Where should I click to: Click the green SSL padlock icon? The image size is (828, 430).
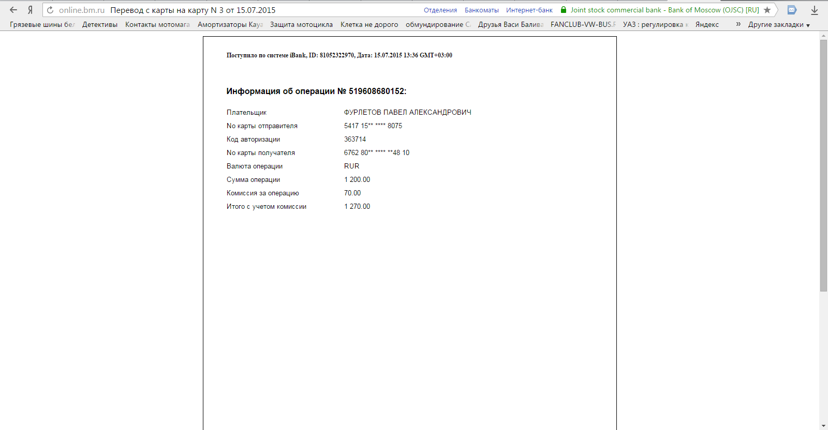coord(564,10)
